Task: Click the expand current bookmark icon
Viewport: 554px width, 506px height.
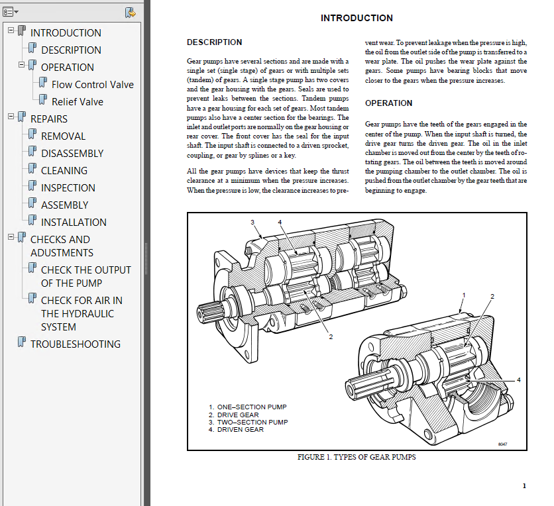Action: pos(130,13)
